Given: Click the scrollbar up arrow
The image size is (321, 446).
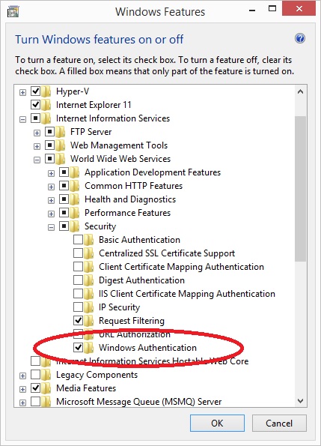Looking at the screenshot, I should click(300, 92).
